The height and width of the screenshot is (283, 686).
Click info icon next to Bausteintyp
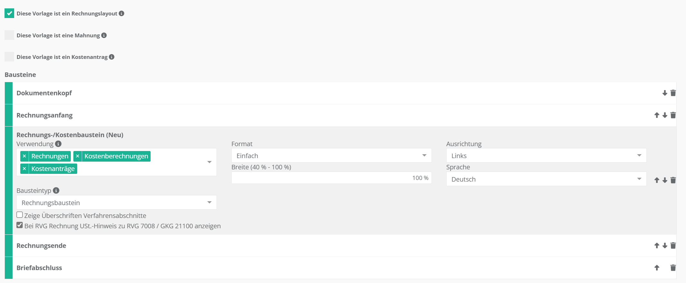click(x=56, y=191)
